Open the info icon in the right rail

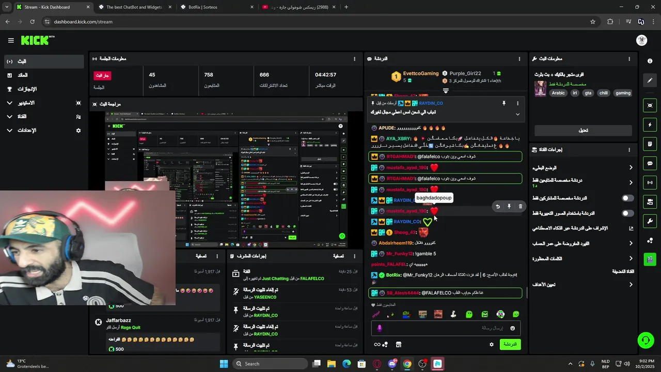tap(650, 61)
